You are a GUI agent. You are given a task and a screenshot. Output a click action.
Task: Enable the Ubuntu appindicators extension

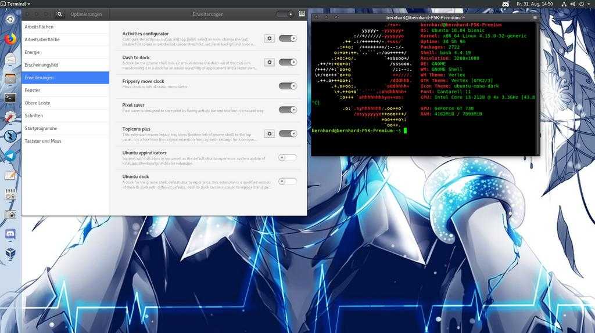[x=288, y=157]
